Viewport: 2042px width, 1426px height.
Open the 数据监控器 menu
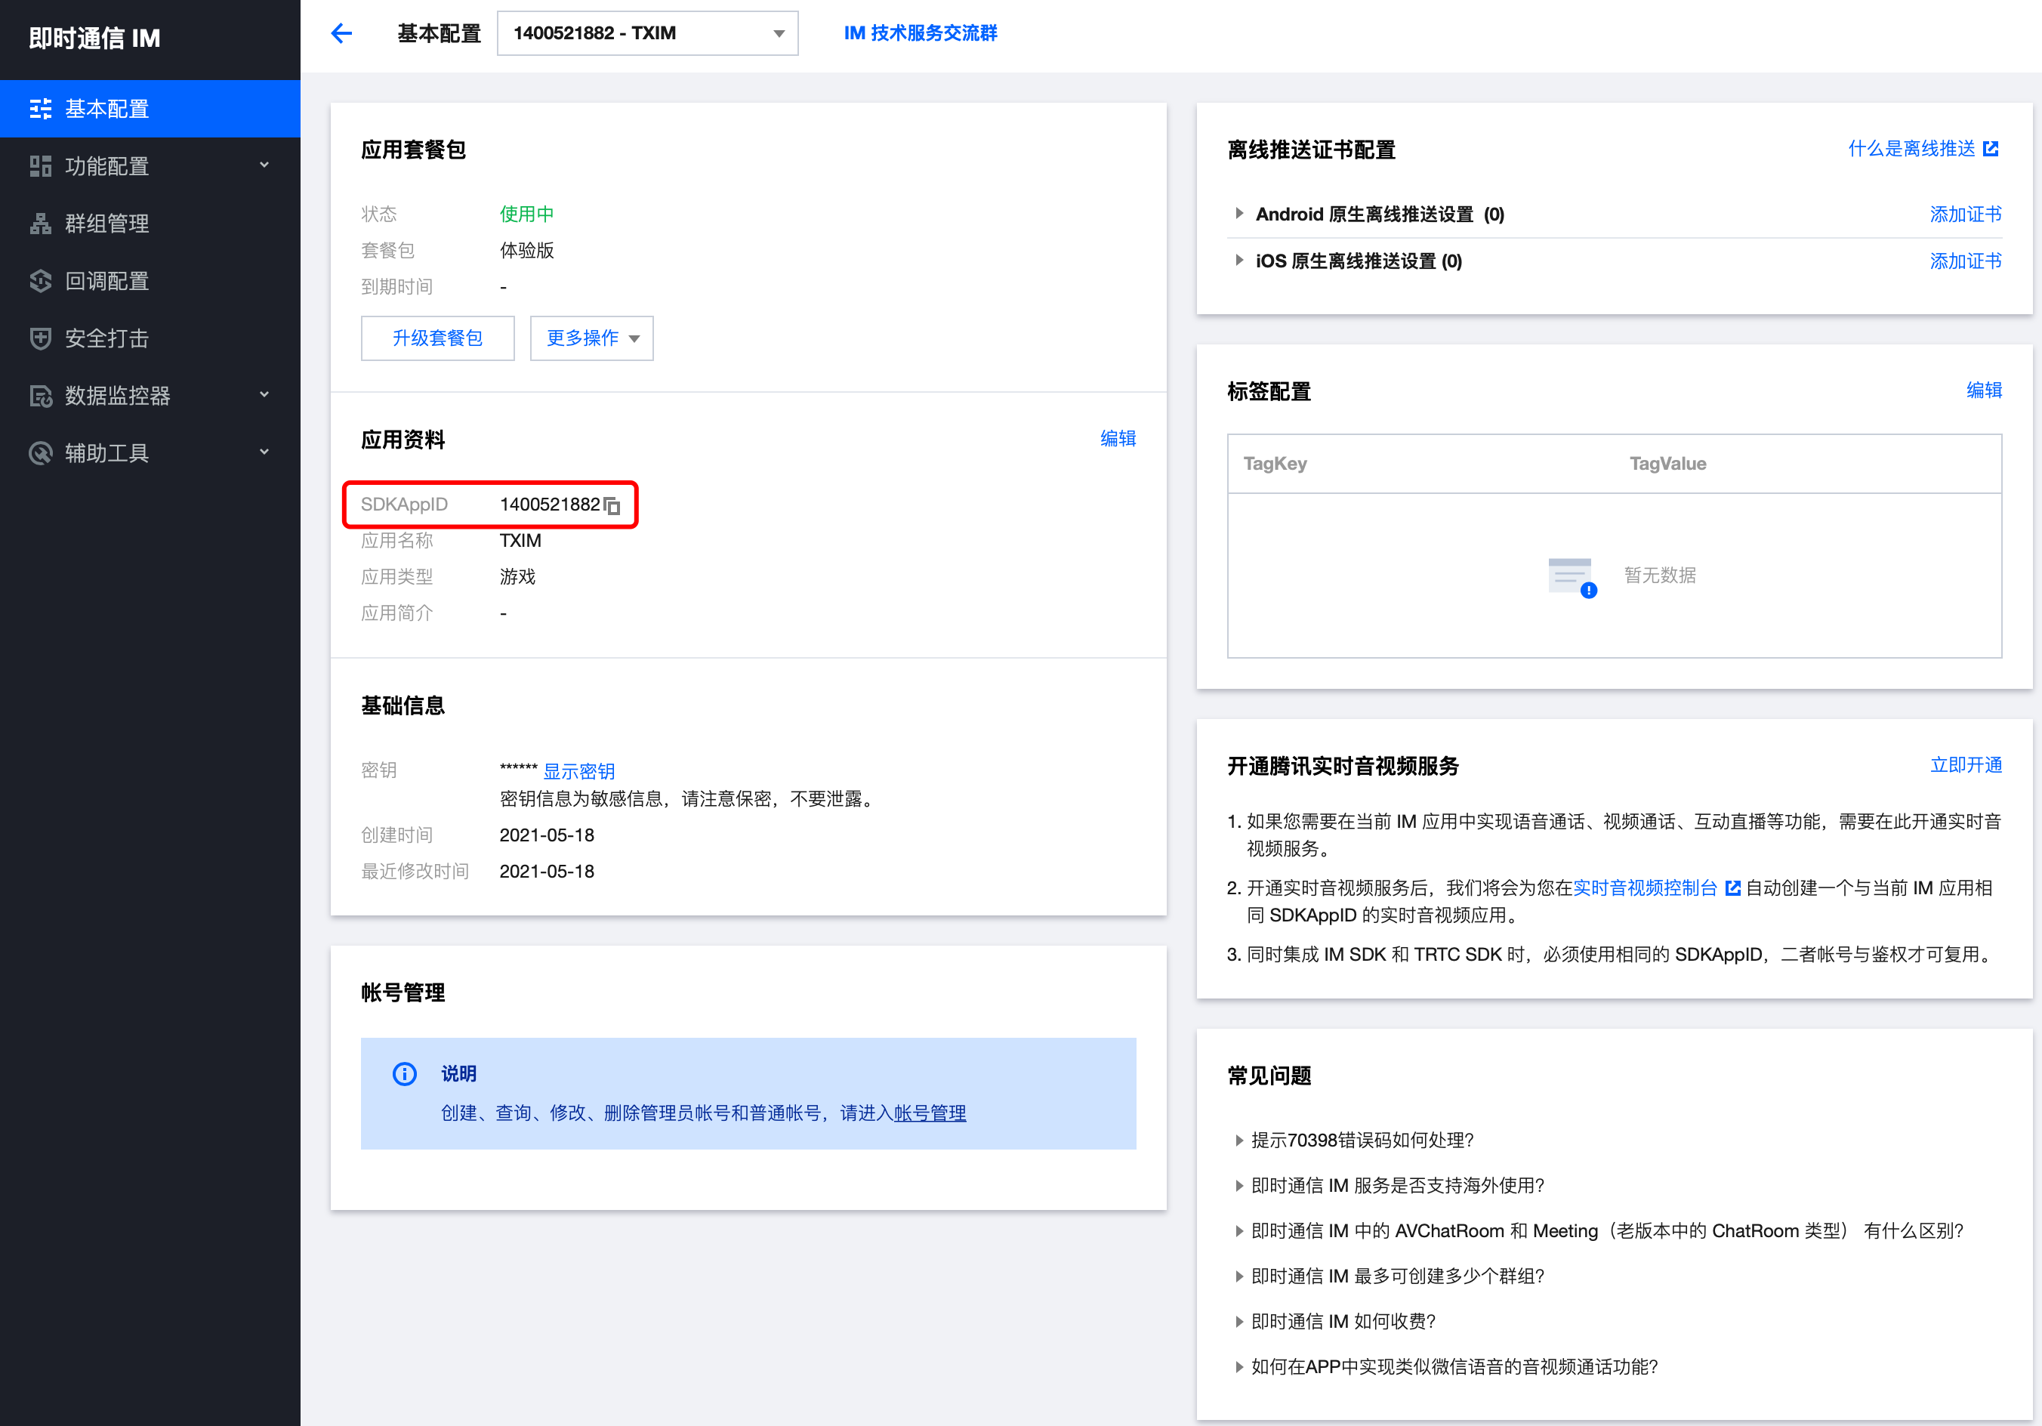click(x=41, y=396)
